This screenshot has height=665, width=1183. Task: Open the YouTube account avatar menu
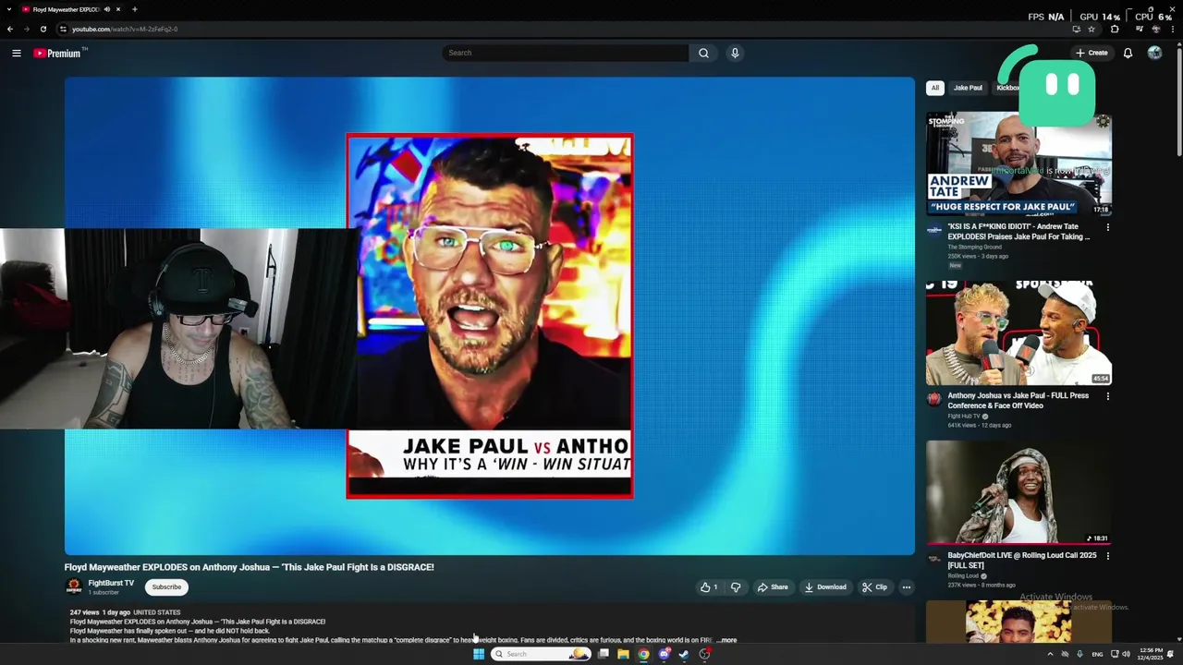[1154, 53]
